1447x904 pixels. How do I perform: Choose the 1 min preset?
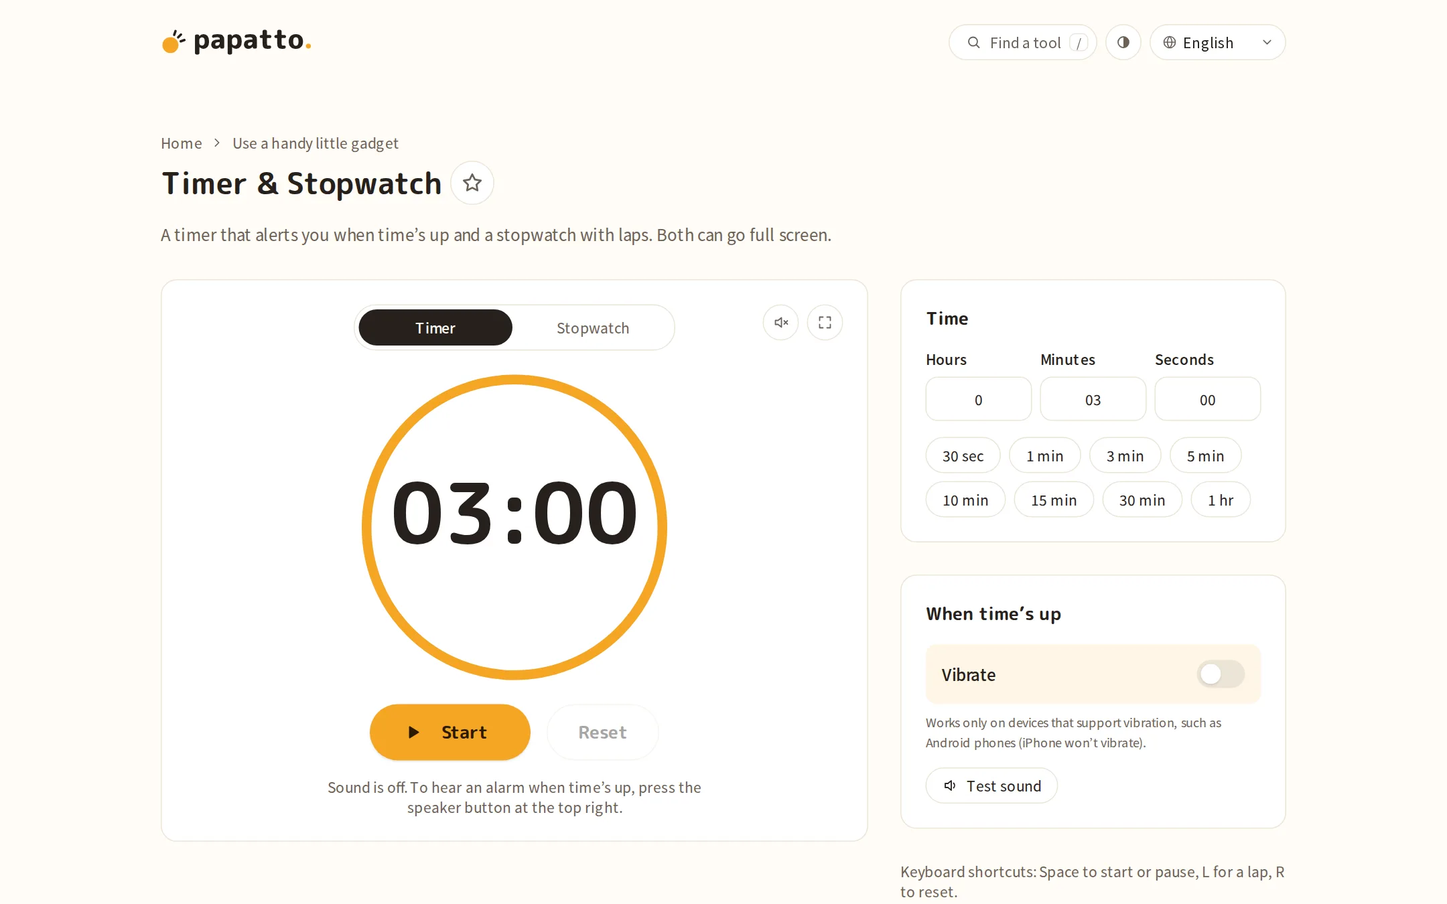click(1044, 455)
